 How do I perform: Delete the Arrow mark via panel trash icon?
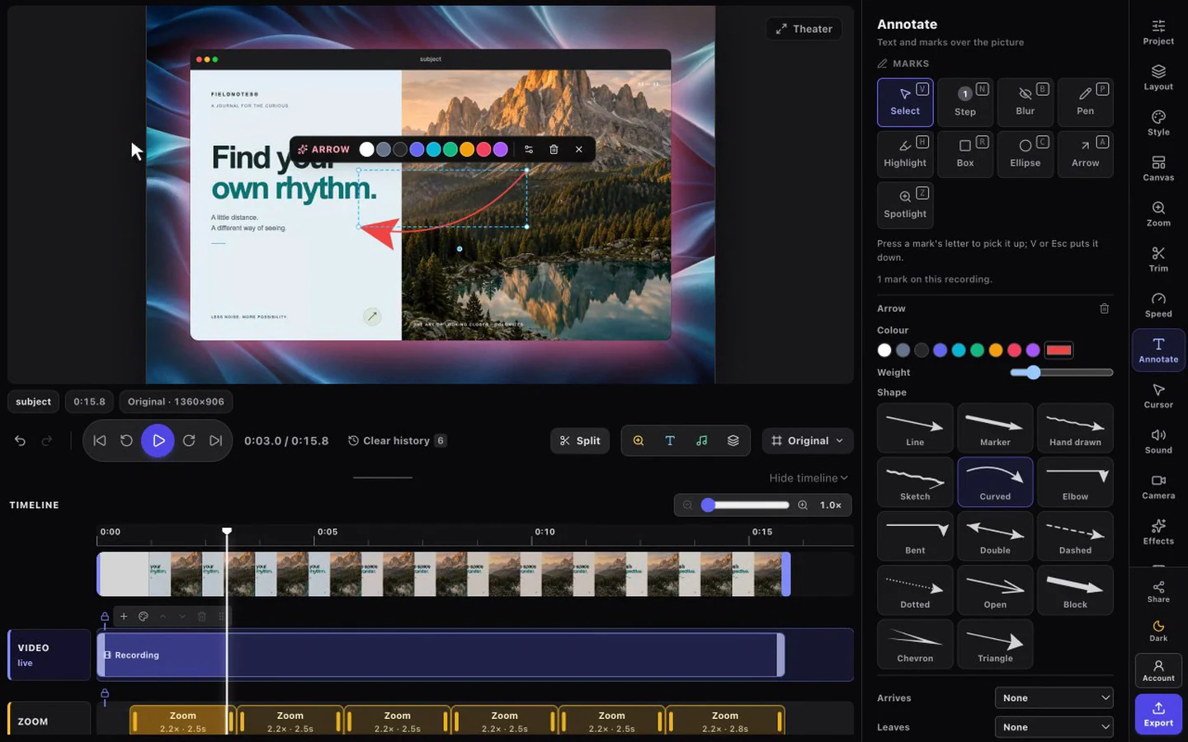coord(1104,308)
